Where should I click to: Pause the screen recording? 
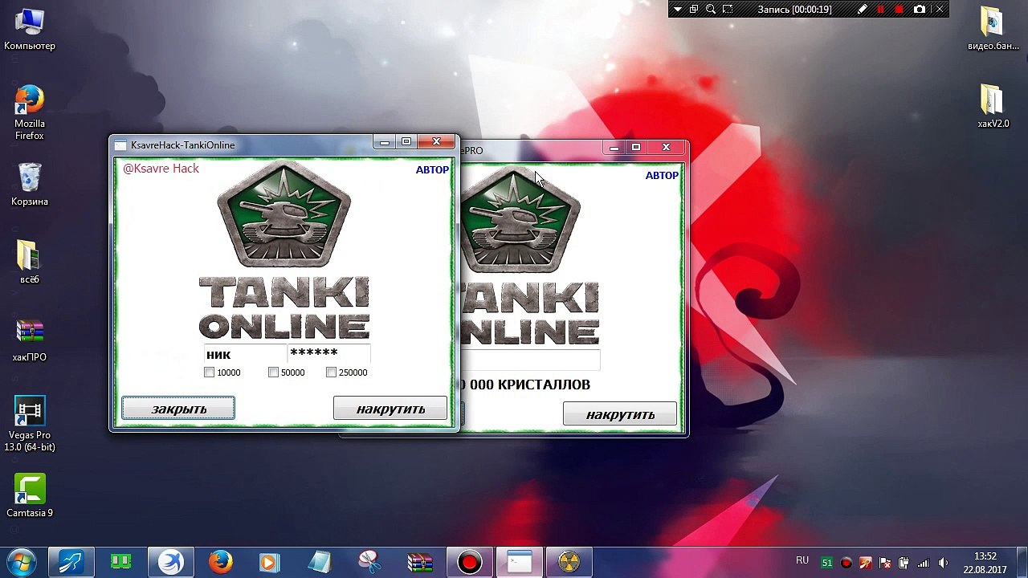(881, 10)
